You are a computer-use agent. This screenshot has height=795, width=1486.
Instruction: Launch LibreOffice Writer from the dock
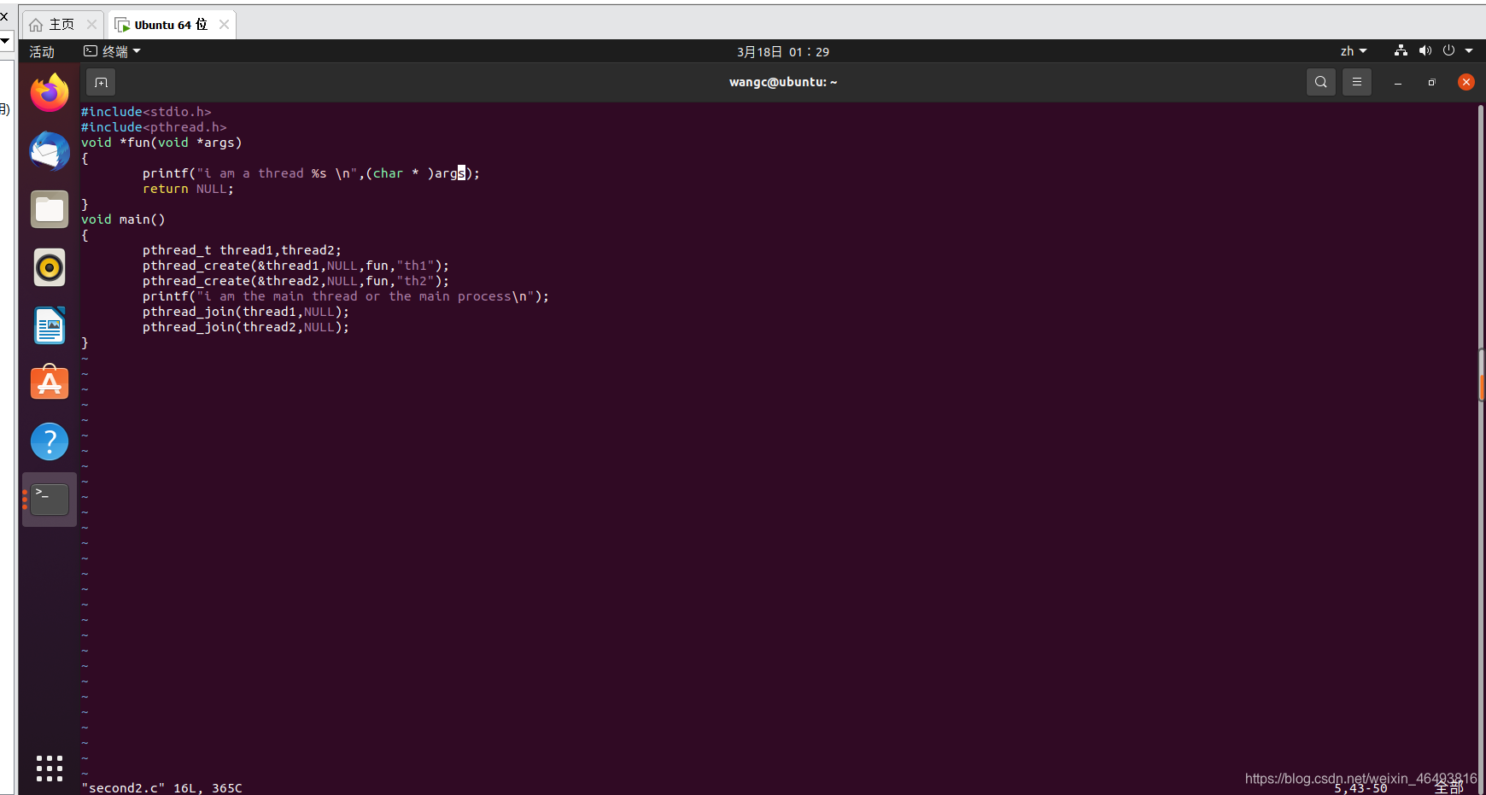point(50,325)
